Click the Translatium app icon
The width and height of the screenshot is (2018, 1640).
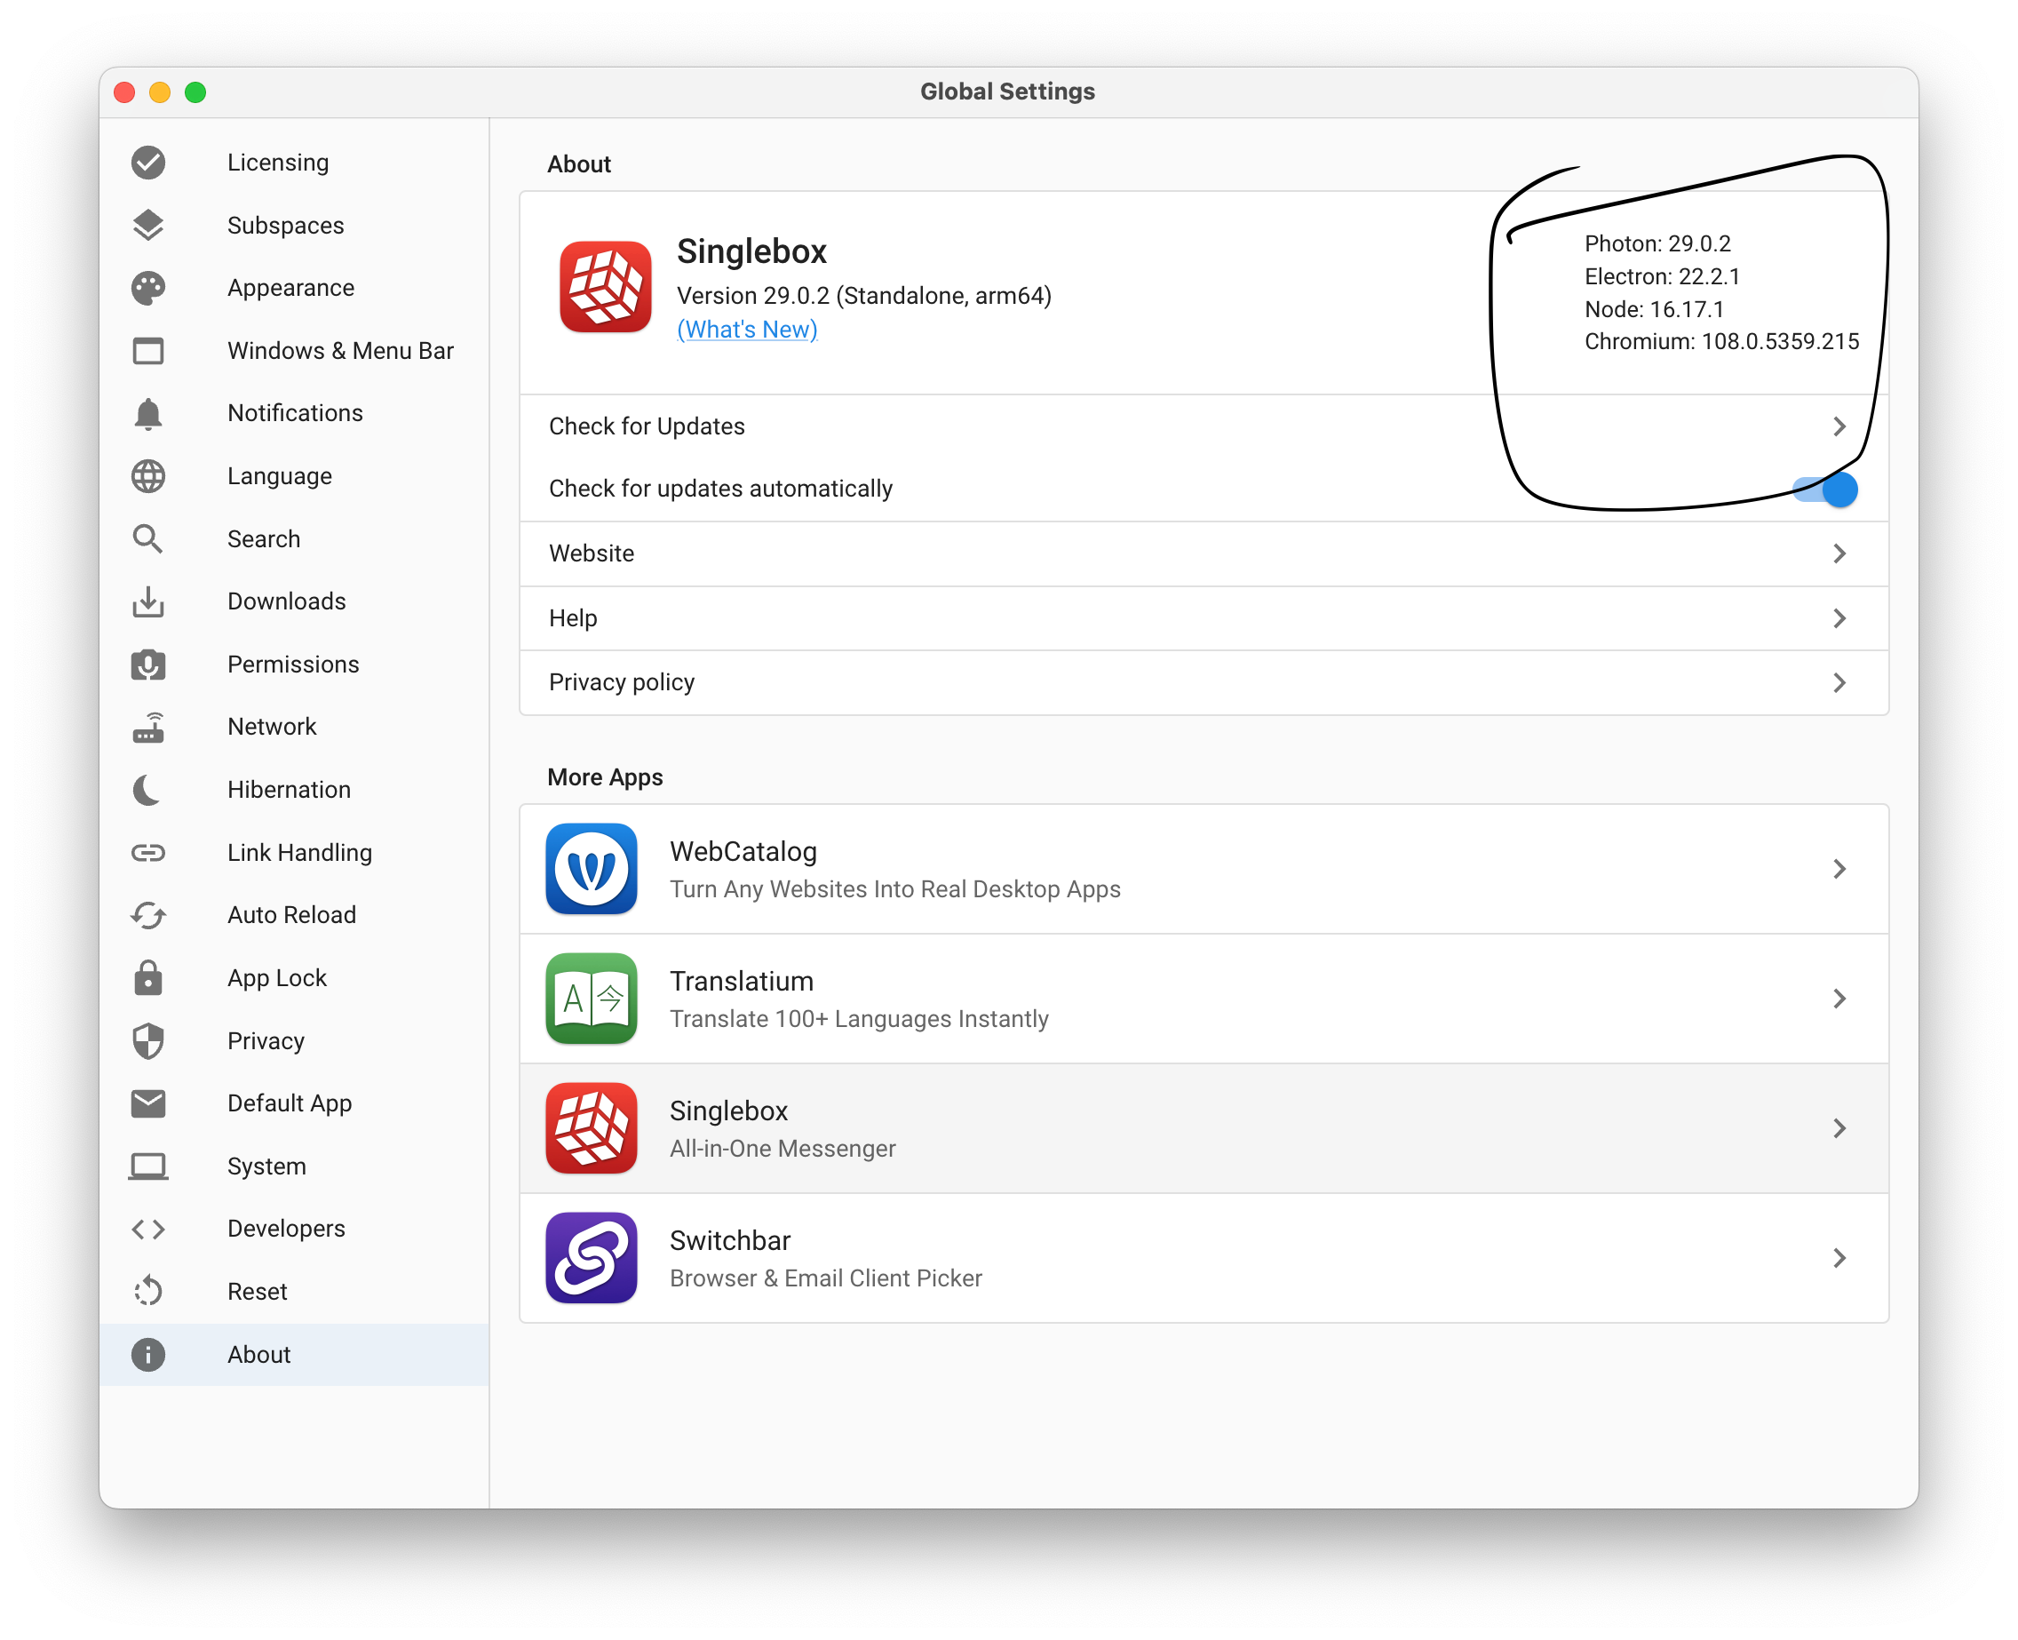coord(592,999)
